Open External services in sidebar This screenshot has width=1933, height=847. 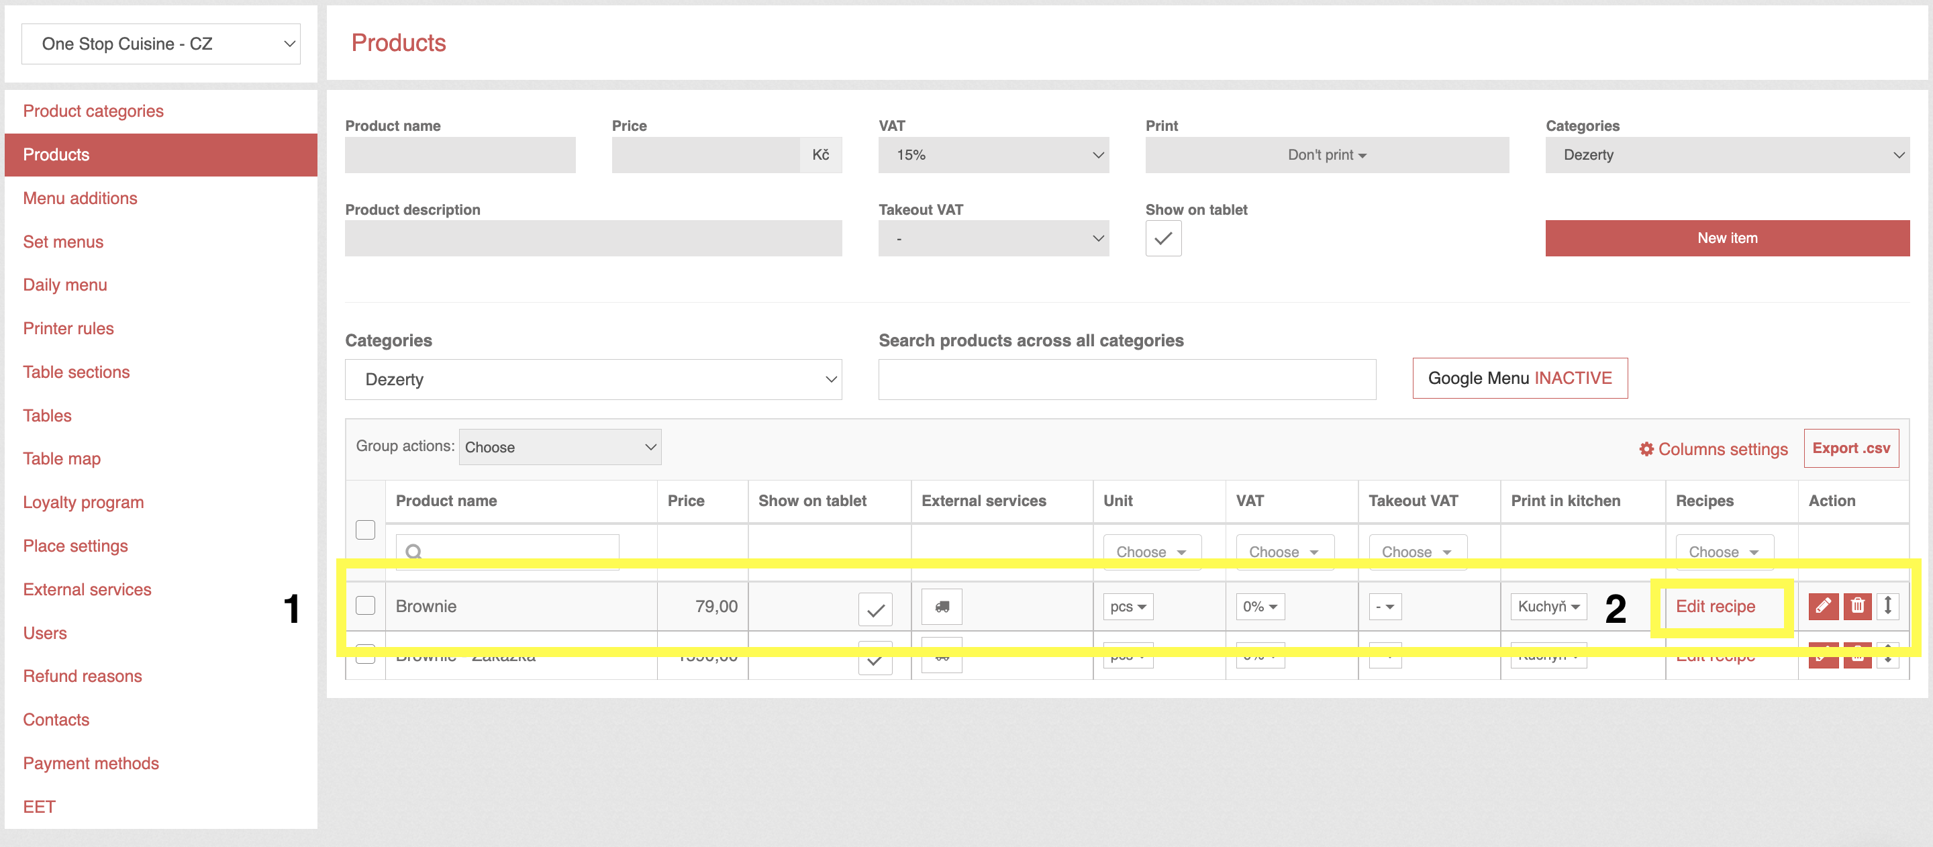(87, 589)
